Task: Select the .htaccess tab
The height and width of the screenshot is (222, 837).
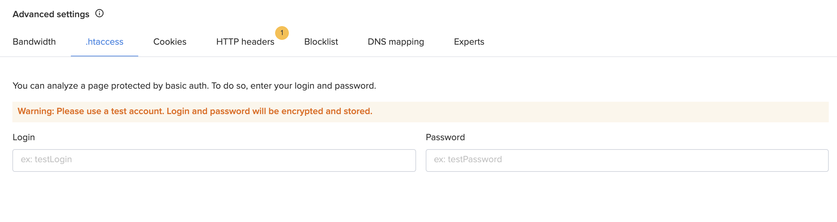Action: 105,42
